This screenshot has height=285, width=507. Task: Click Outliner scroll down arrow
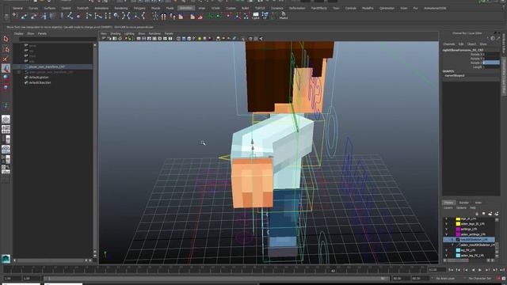[95, 256]
